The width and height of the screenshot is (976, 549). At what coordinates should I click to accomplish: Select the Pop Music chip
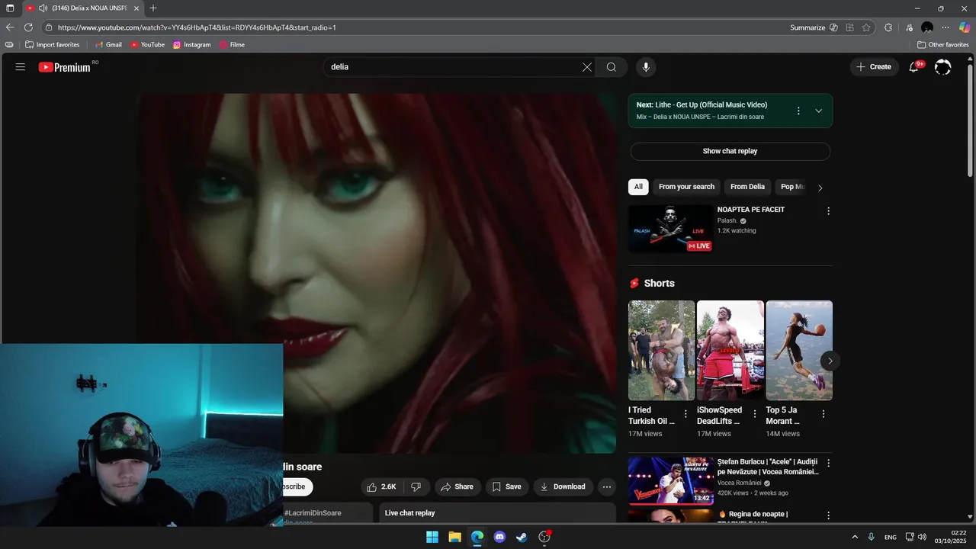click(792, 187)
